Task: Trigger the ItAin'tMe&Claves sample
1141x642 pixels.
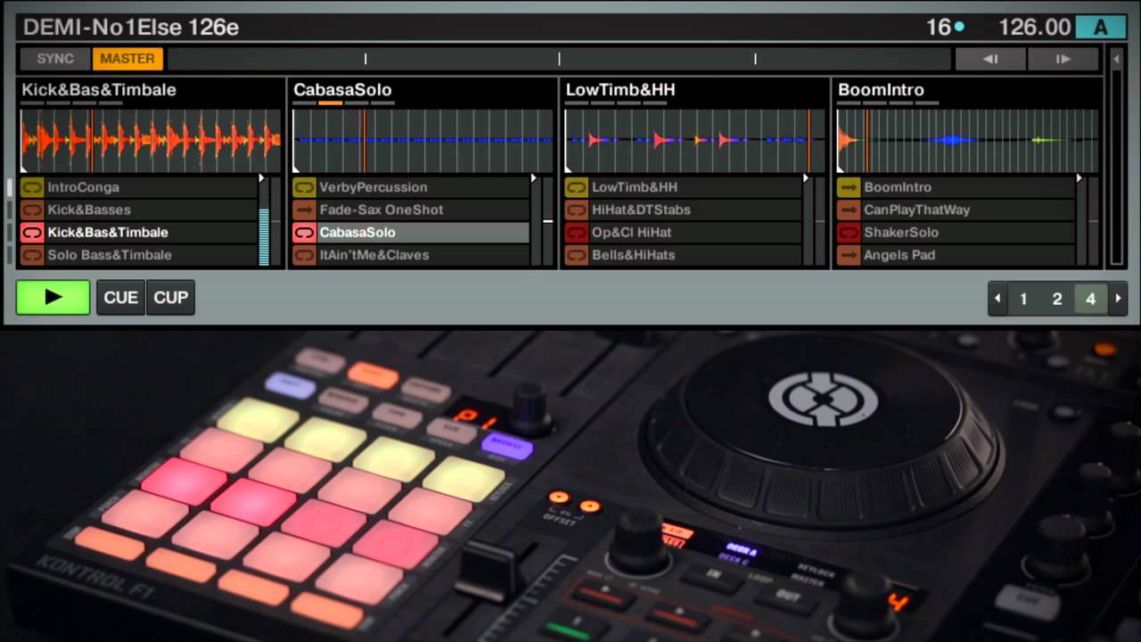Action: point(411,255)
